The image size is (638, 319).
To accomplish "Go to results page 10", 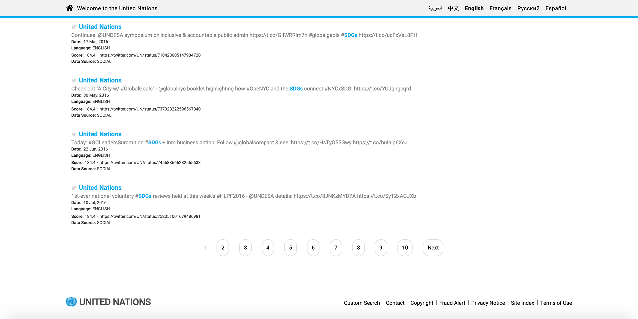I will [405, 248].
